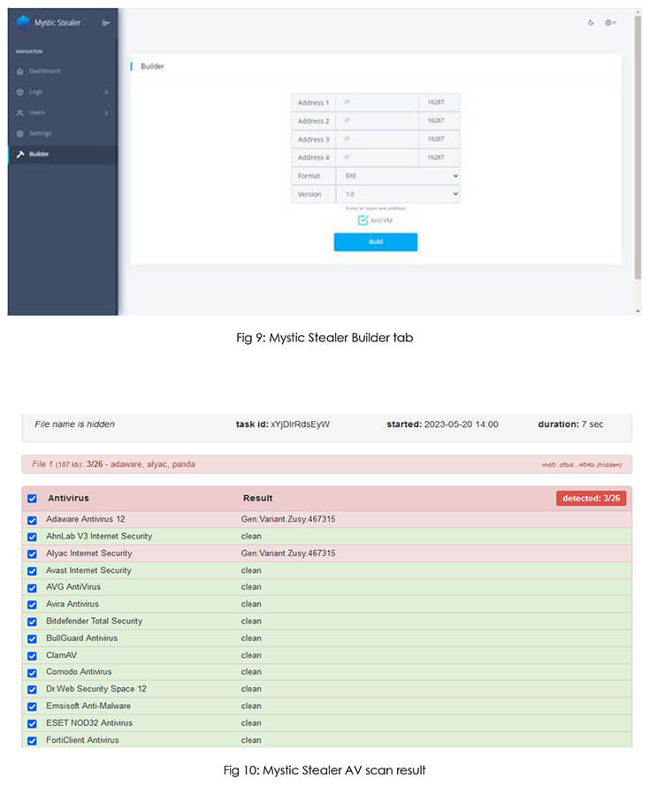Open Settings from the navigation menu
648x787 pixels.
click(x=40, y=134)
